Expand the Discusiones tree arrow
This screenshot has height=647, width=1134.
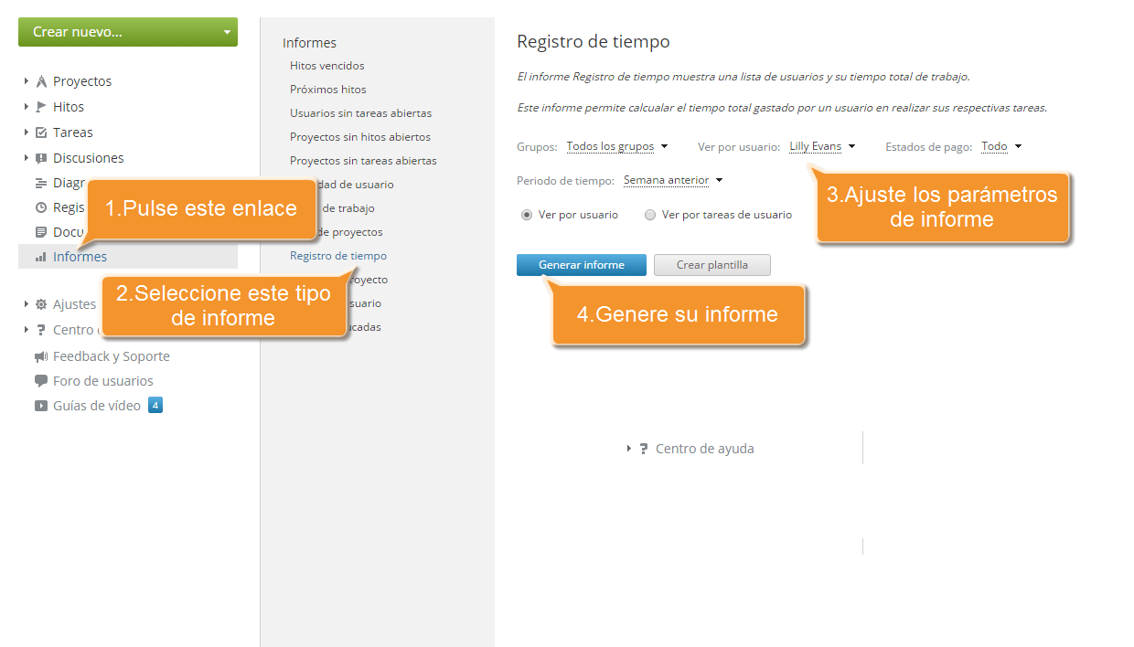[26, 158]
